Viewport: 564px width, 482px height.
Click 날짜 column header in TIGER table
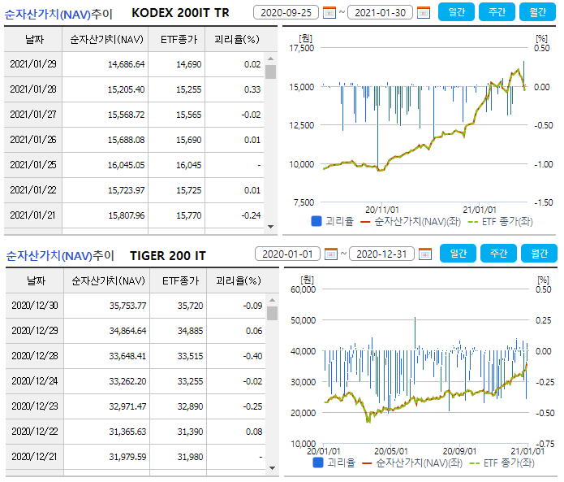pos(35,280)
